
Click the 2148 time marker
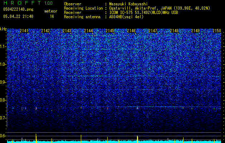(x=174, y=31)
